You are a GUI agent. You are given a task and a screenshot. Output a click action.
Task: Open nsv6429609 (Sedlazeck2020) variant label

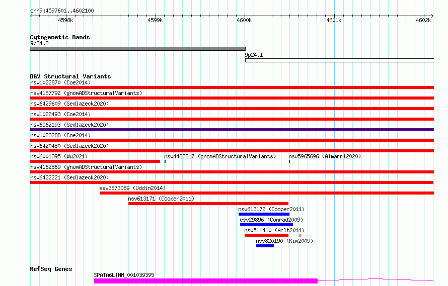tap(69, 104)
